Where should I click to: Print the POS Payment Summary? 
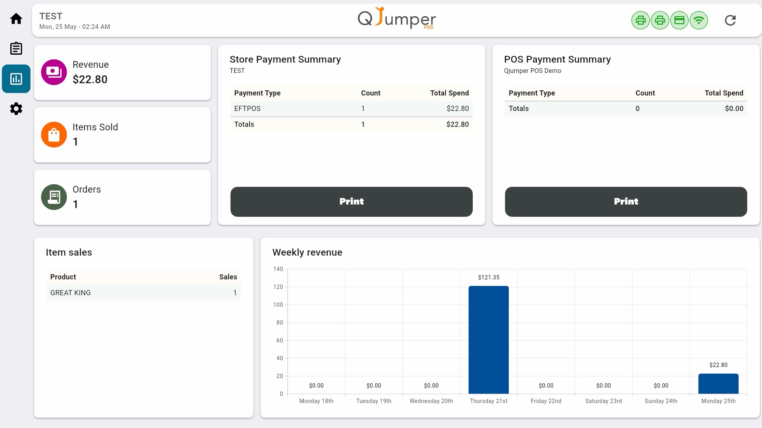(626, 202)
